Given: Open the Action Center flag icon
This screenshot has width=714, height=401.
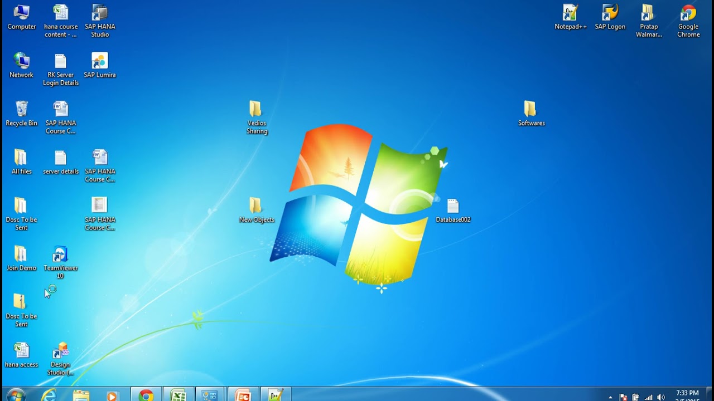Looking at the screenshot, I should point(624,397).
